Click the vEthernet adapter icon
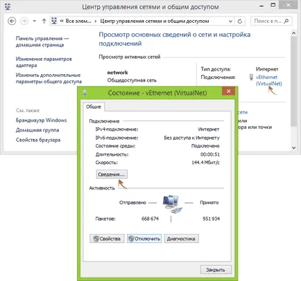 (x=251, y=77)
